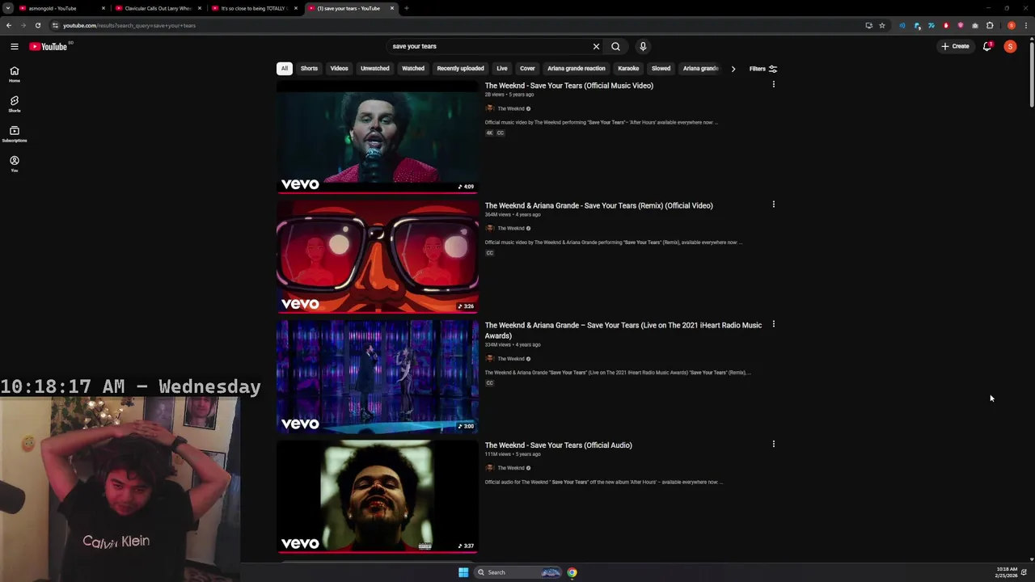Viewport: 1035px width, 582px height.
Task: Open a new browser tab
Action: pyautogui.click(x=406, y=8)
